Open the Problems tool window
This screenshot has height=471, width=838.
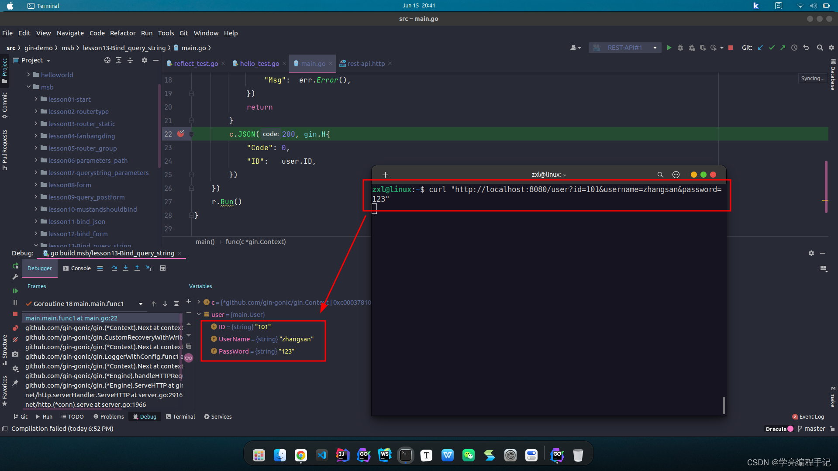[x=109, y=416]
